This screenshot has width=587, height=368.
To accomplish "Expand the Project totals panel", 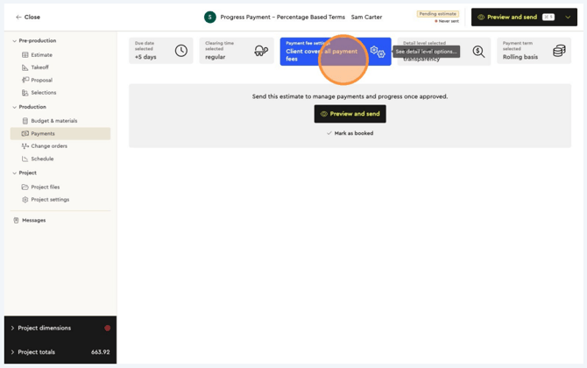I will [12, 352].
